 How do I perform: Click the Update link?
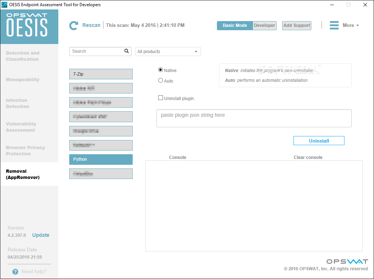41,235
